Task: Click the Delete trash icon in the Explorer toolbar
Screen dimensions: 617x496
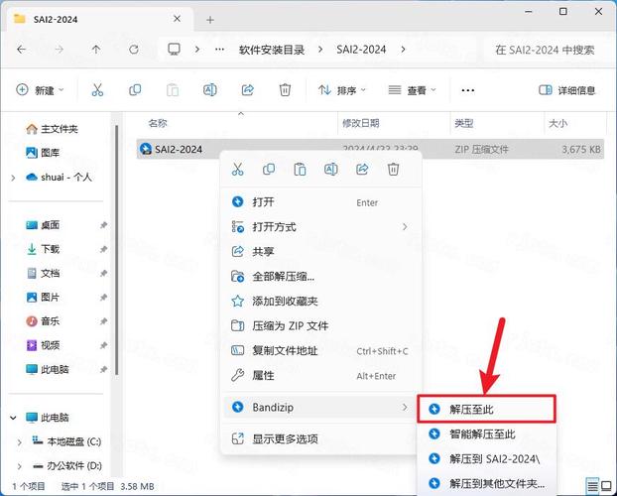Action: 285,90
